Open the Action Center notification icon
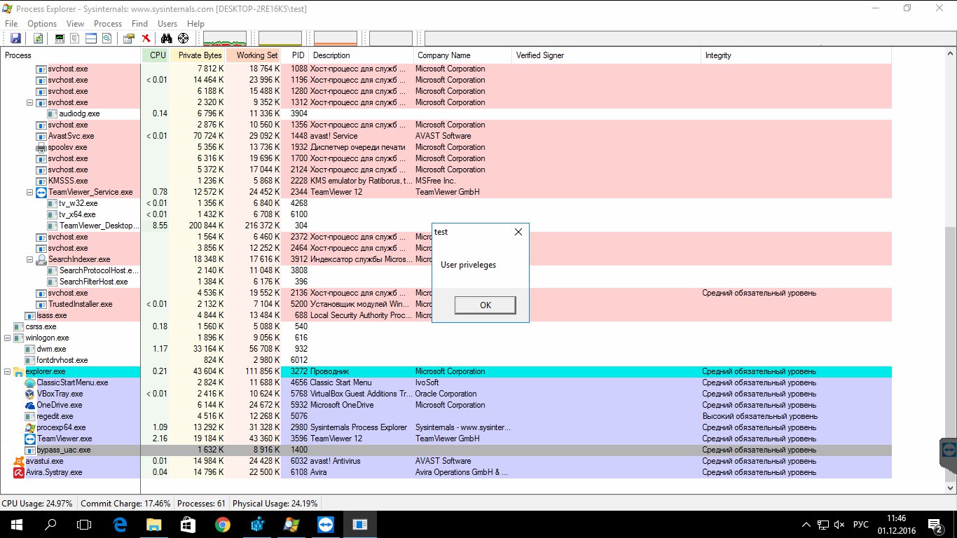This screenshot has width=957, height=538. (936, 524)
